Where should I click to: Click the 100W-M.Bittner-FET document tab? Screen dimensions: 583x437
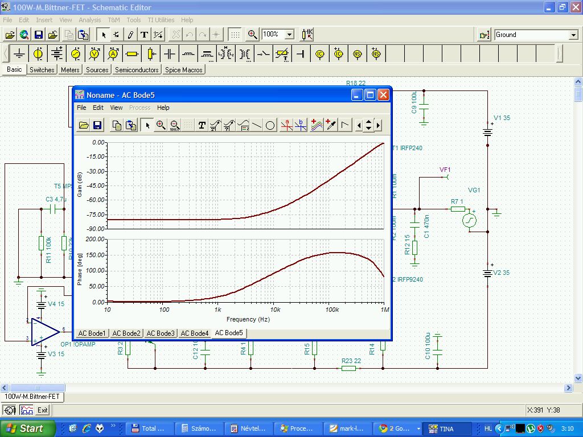click(x=32, y=397)
